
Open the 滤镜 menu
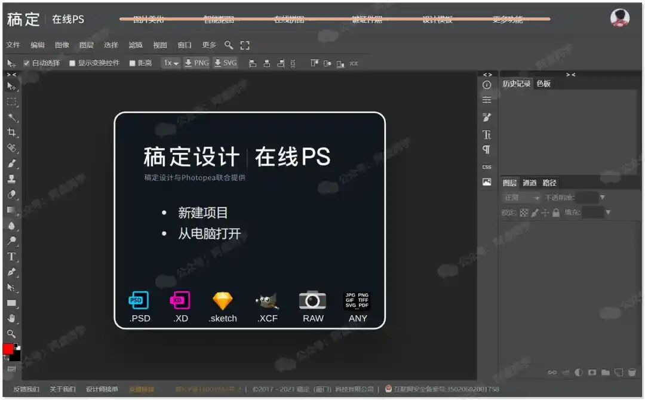click(x=136, y=45)
